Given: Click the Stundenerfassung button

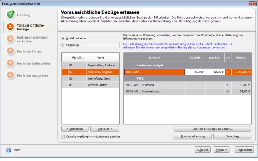Looking at the screenshot, I should tap(193, 137).
